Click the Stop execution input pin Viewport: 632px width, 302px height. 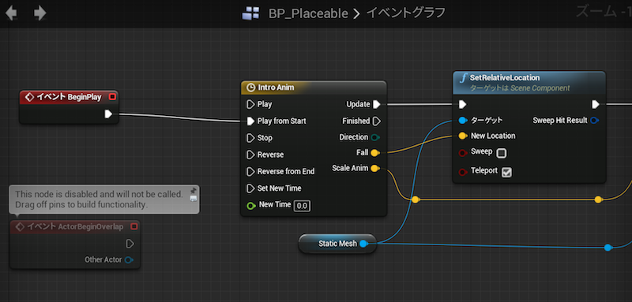tap(250, 138)
